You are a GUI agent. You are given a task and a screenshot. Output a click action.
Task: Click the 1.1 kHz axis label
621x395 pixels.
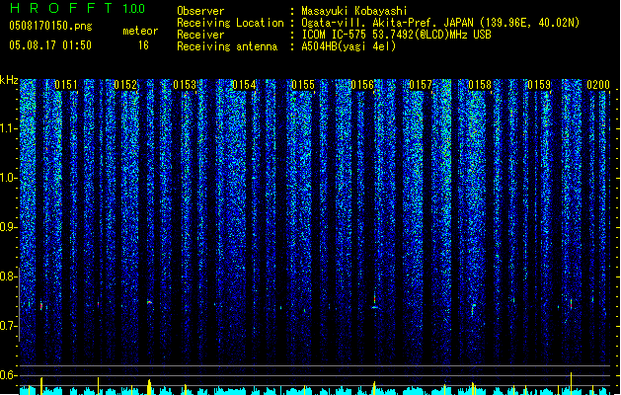[x=9, y=128]
